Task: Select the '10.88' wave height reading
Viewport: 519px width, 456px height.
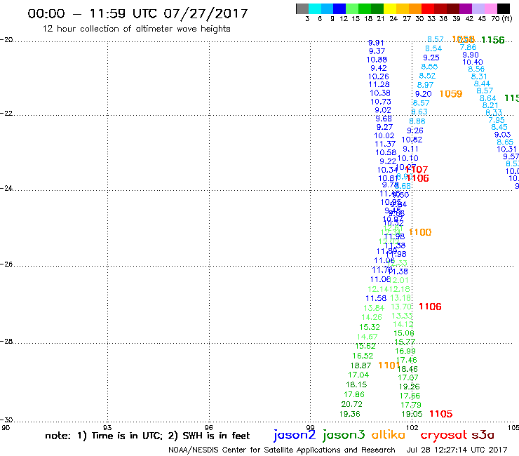Action: pos(377,60)
